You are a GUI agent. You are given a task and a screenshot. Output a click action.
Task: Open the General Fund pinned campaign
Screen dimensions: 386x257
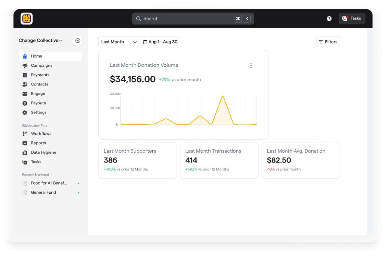click(43, 192)
